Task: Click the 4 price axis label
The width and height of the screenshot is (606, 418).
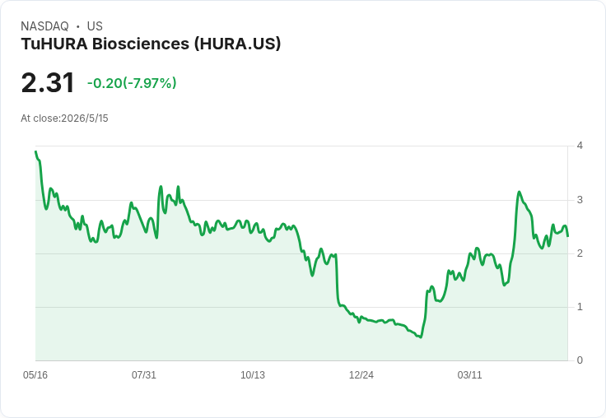Action: [x=580, y=146]
